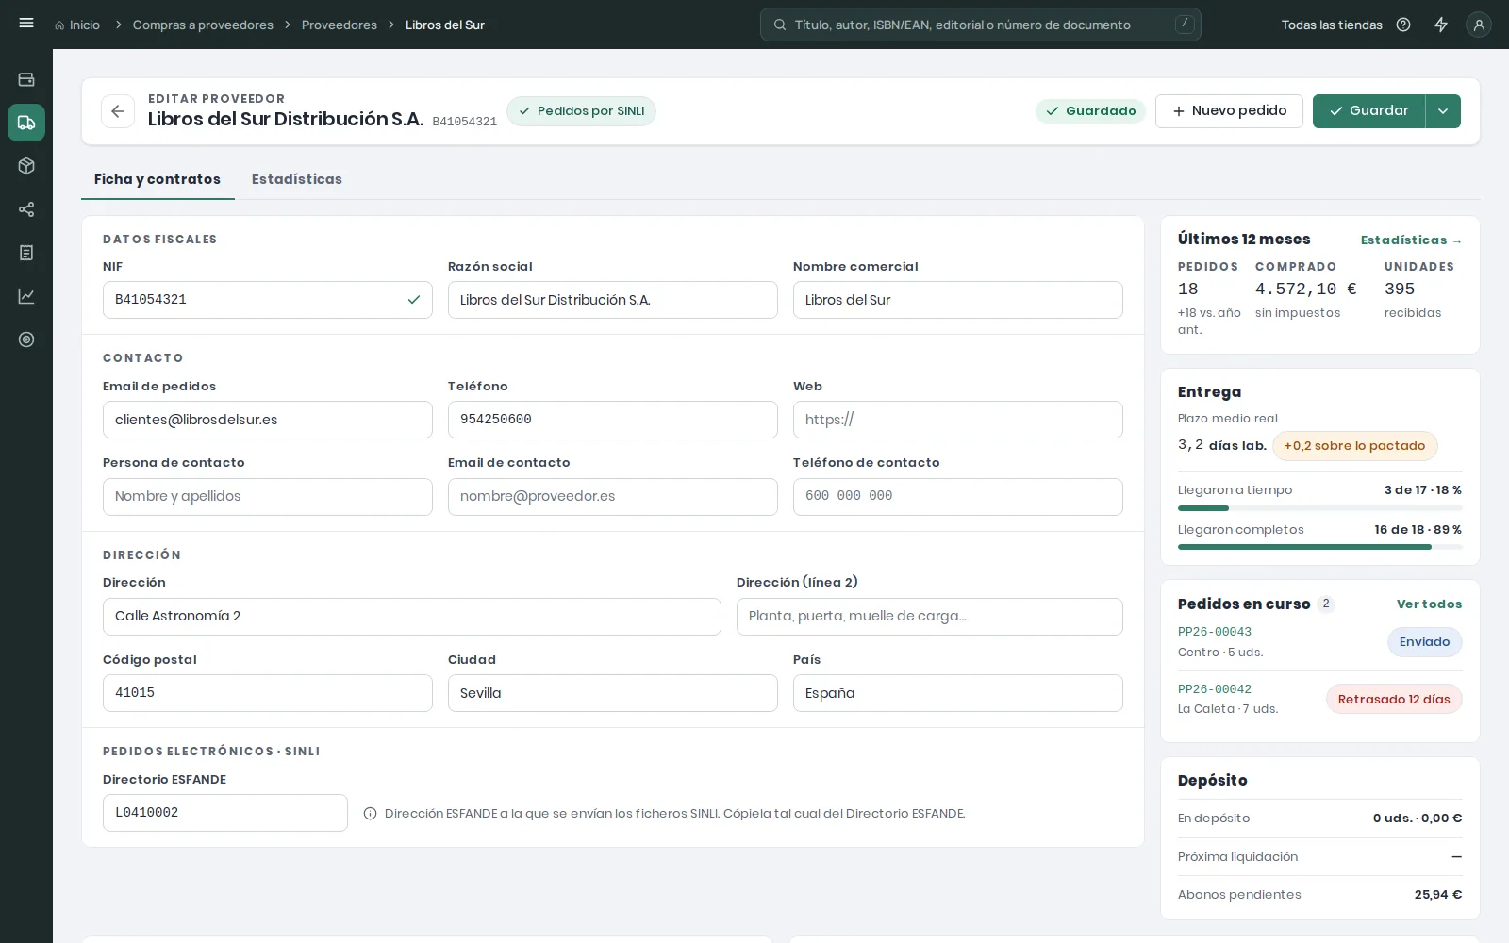Open order PP26-00043

click(x=1215, y=632)
